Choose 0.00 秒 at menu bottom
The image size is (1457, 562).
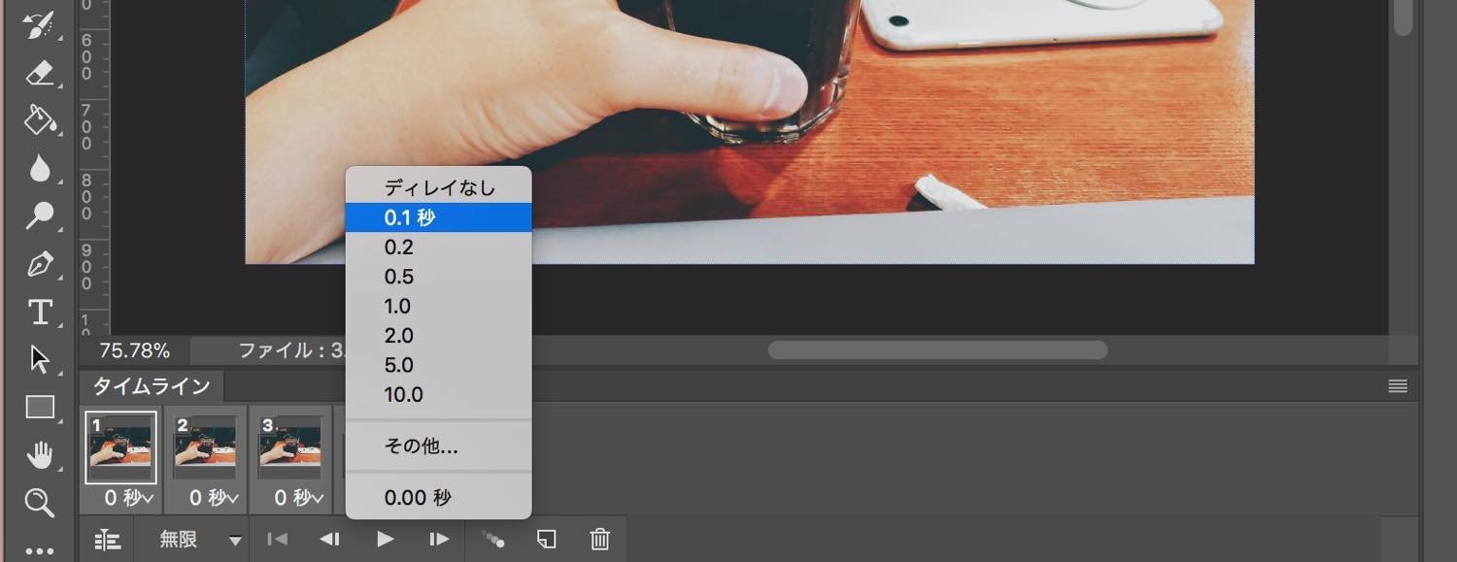(x=438, y=498)
